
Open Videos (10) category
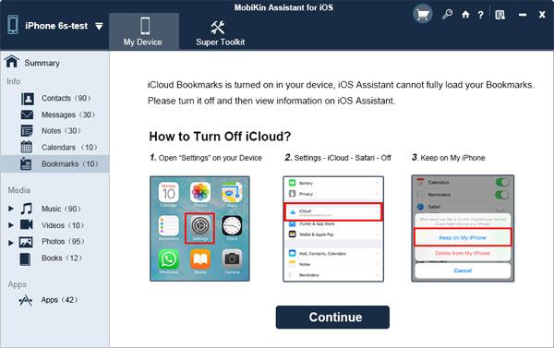[x=63, y=225]
